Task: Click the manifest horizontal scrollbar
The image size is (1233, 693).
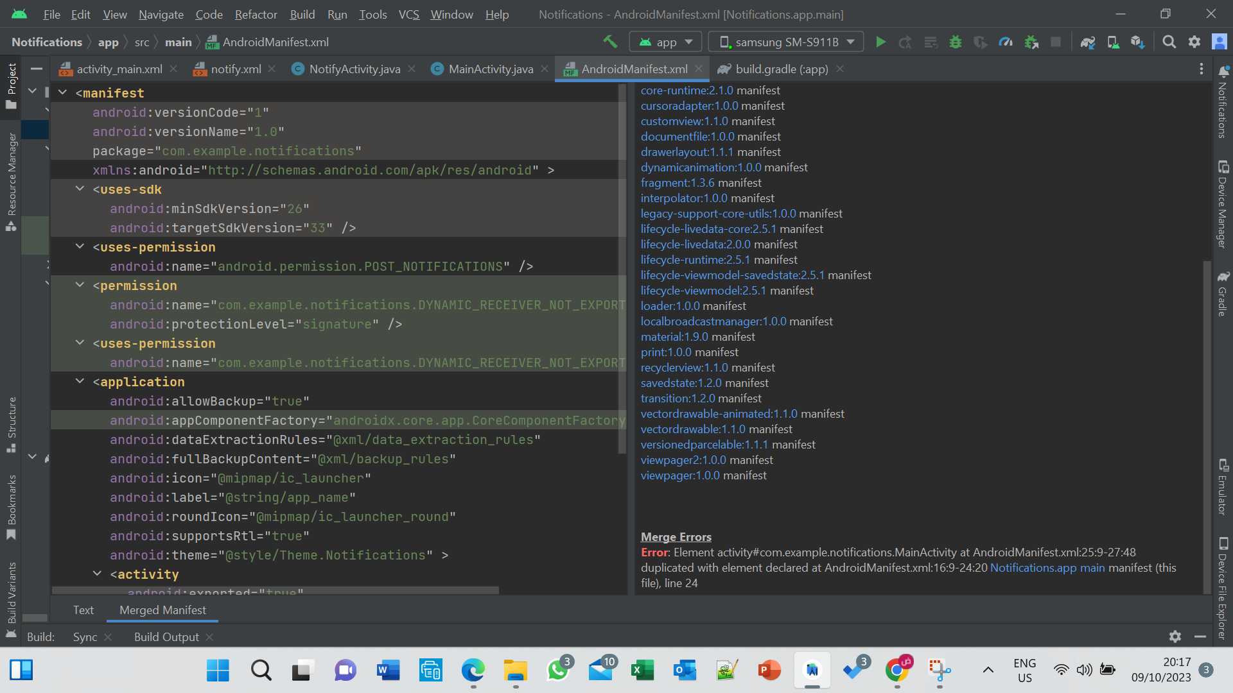Action: [x=275, y=590]
